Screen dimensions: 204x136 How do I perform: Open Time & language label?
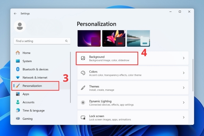tap(33, 110)
